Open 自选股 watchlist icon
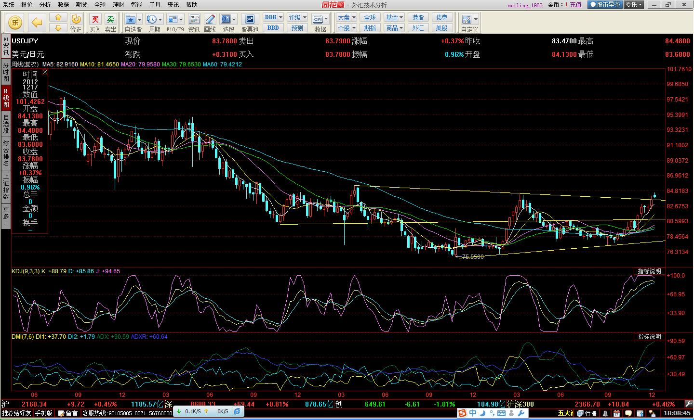The height and width of the screenshot is (420, 694). pos(131,19)
